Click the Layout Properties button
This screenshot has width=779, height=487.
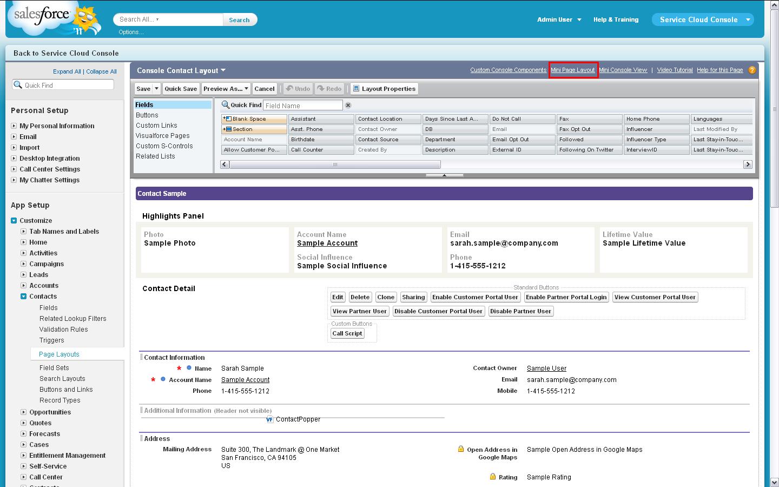pyautogui.click(x=384, y=89)
